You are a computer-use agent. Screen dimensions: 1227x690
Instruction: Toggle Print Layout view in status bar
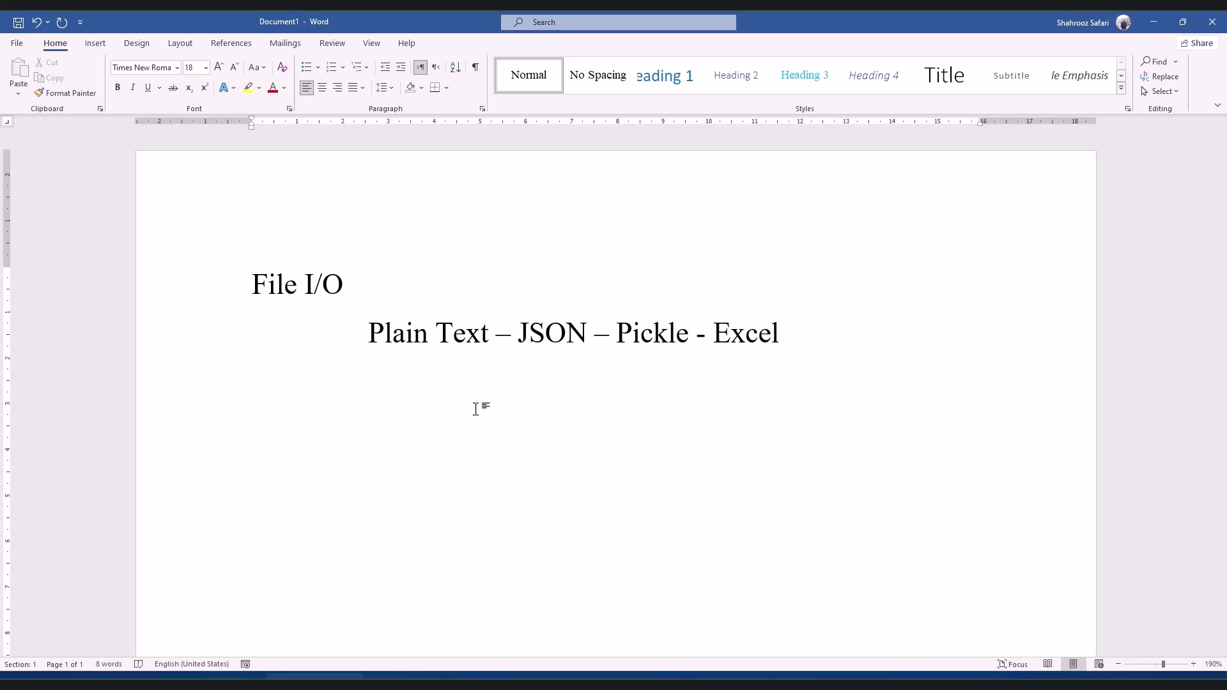(1074, 664)
